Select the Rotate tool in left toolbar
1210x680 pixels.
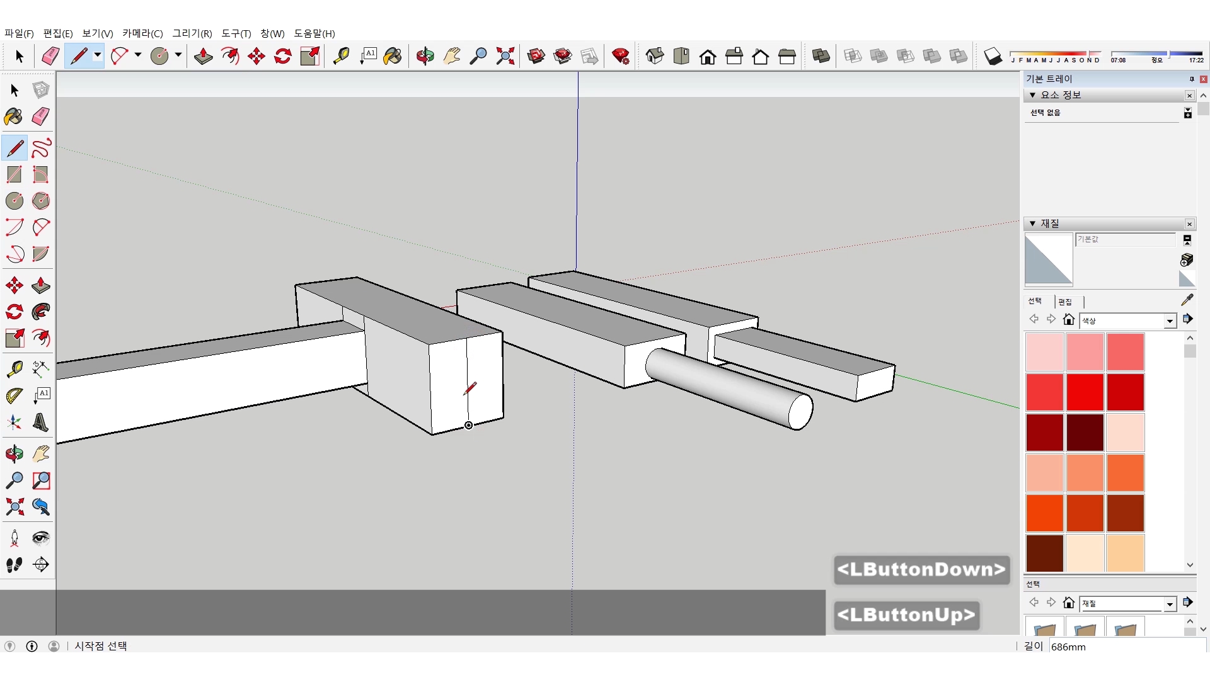(14, 312)
